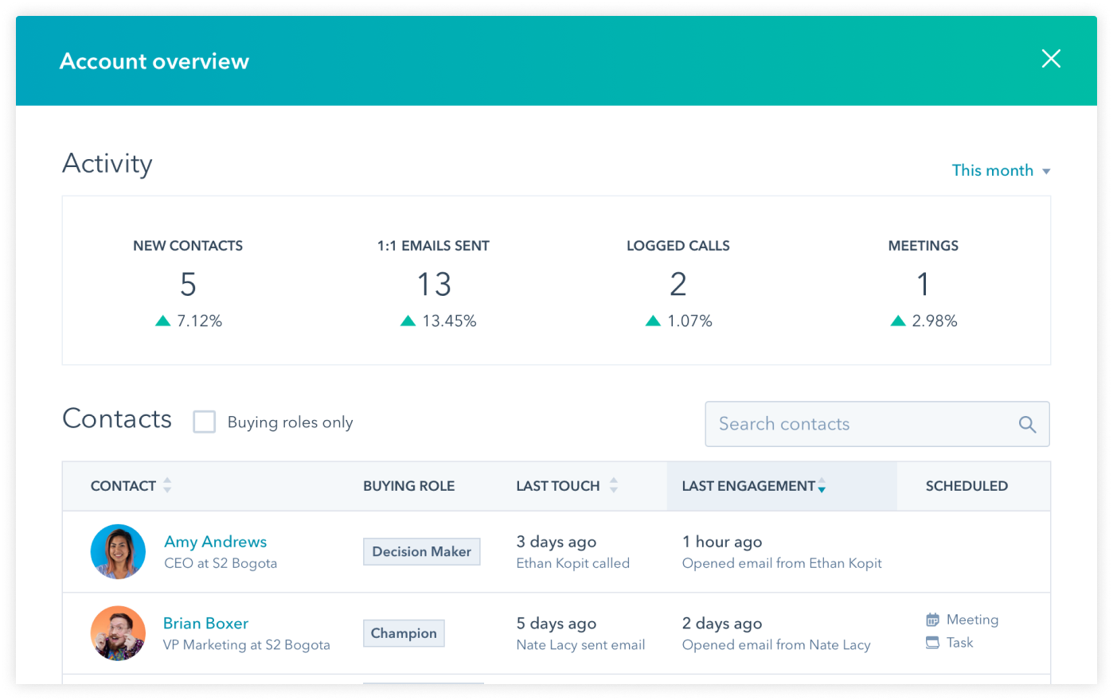Click the Meeting calendar icon for Brian Boxer
The width and height of the screenshot is (1113, 700).
pos(932,620)
